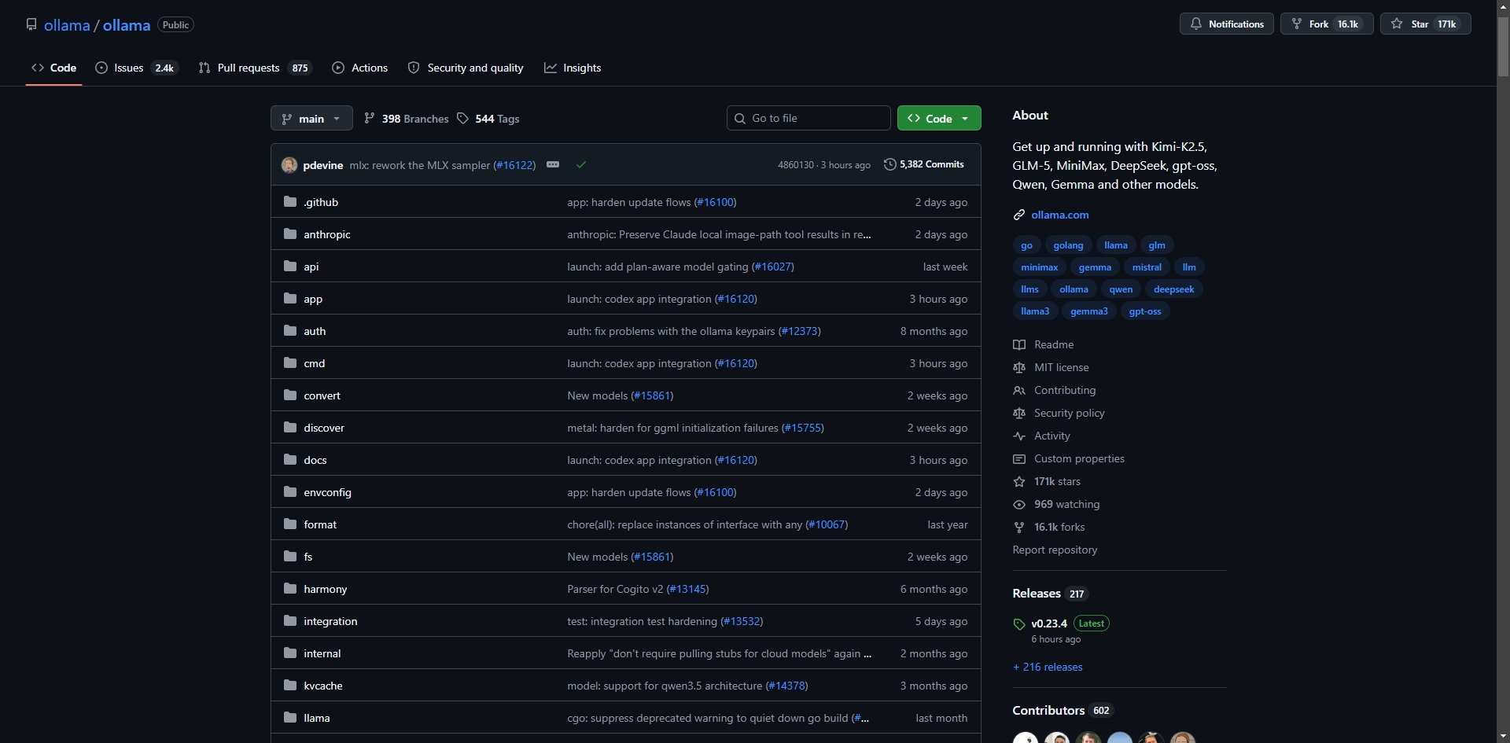Open the ollama.com website link
The height and width of the screenshot is (743, 1510).
[x=1059, y=215]
